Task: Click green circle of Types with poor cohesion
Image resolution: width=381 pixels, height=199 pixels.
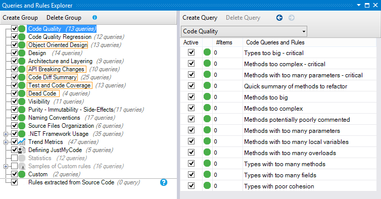Action: click(x=207, y=186)
